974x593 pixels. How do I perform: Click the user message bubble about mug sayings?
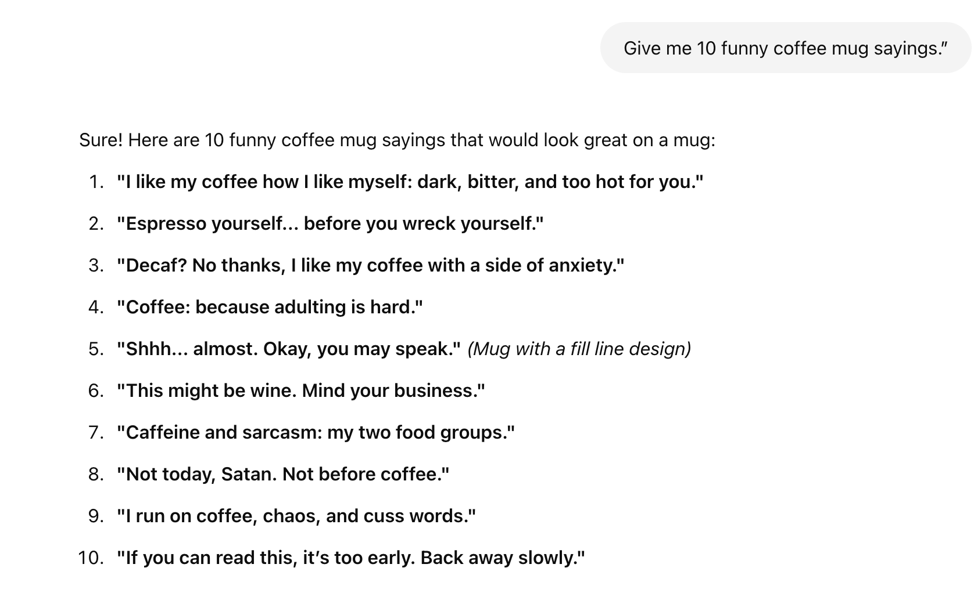pyautogui.click(x=785, y=48)
